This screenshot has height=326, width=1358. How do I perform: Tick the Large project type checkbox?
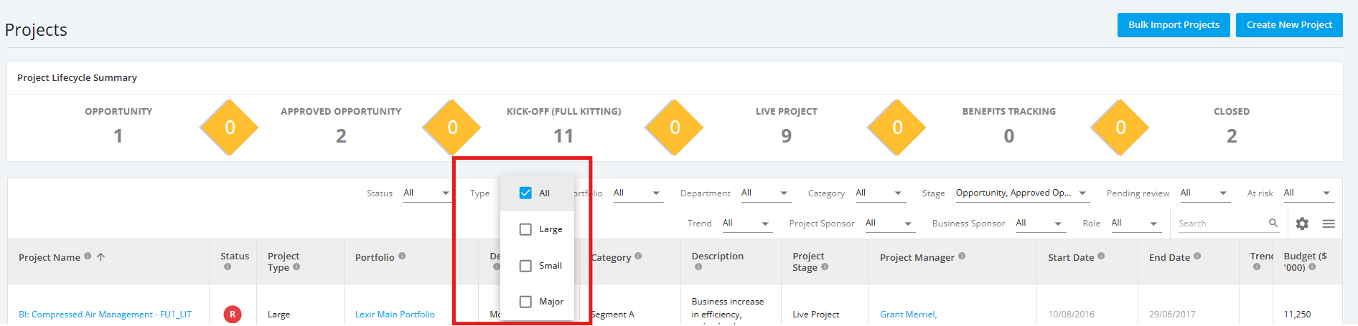(525, 229)
